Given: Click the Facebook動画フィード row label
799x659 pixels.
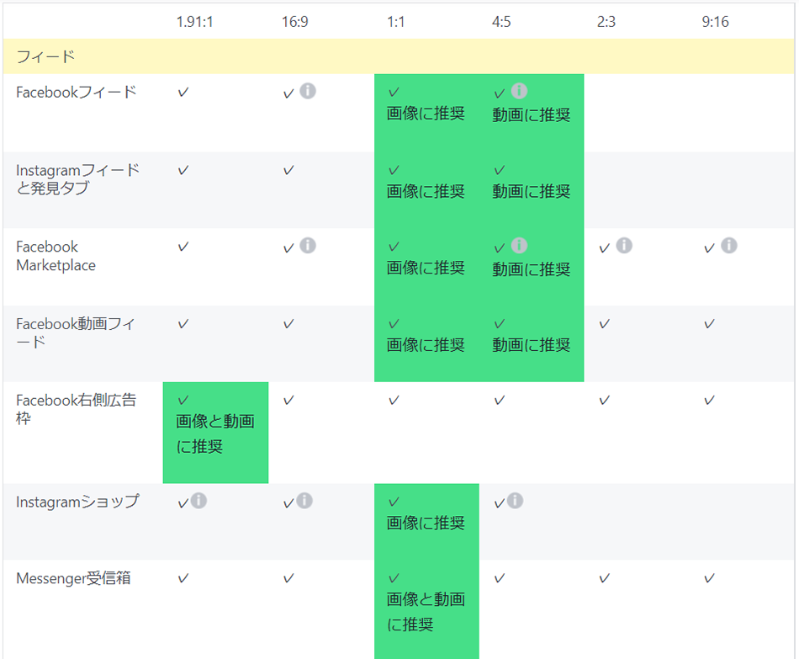Looking at the screenshot, I should pos(76,332).
